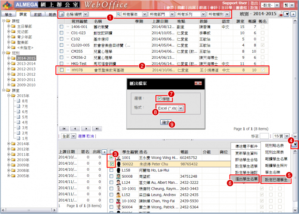Uncheck student S0022 Peter Chu checkbox
299x214 pixels.
(x=112, y=164)
